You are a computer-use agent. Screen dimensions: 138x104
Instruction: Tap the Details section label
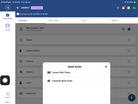tap(29, 40)
